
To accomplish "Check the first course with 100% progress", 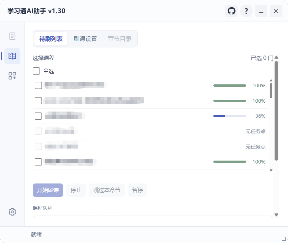I will (38, 85).
